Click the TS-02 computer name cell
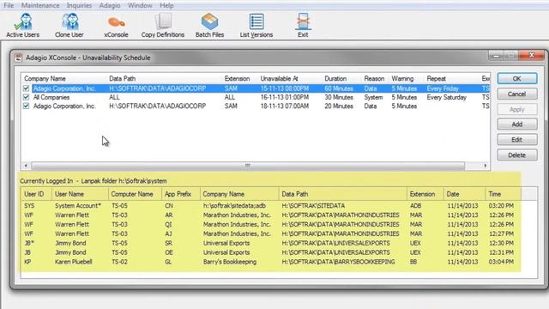 tap(119, 262)
